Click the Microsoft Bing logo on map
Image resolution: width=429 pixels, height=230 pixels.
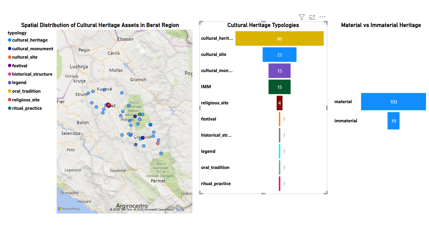tap(69, 209)
